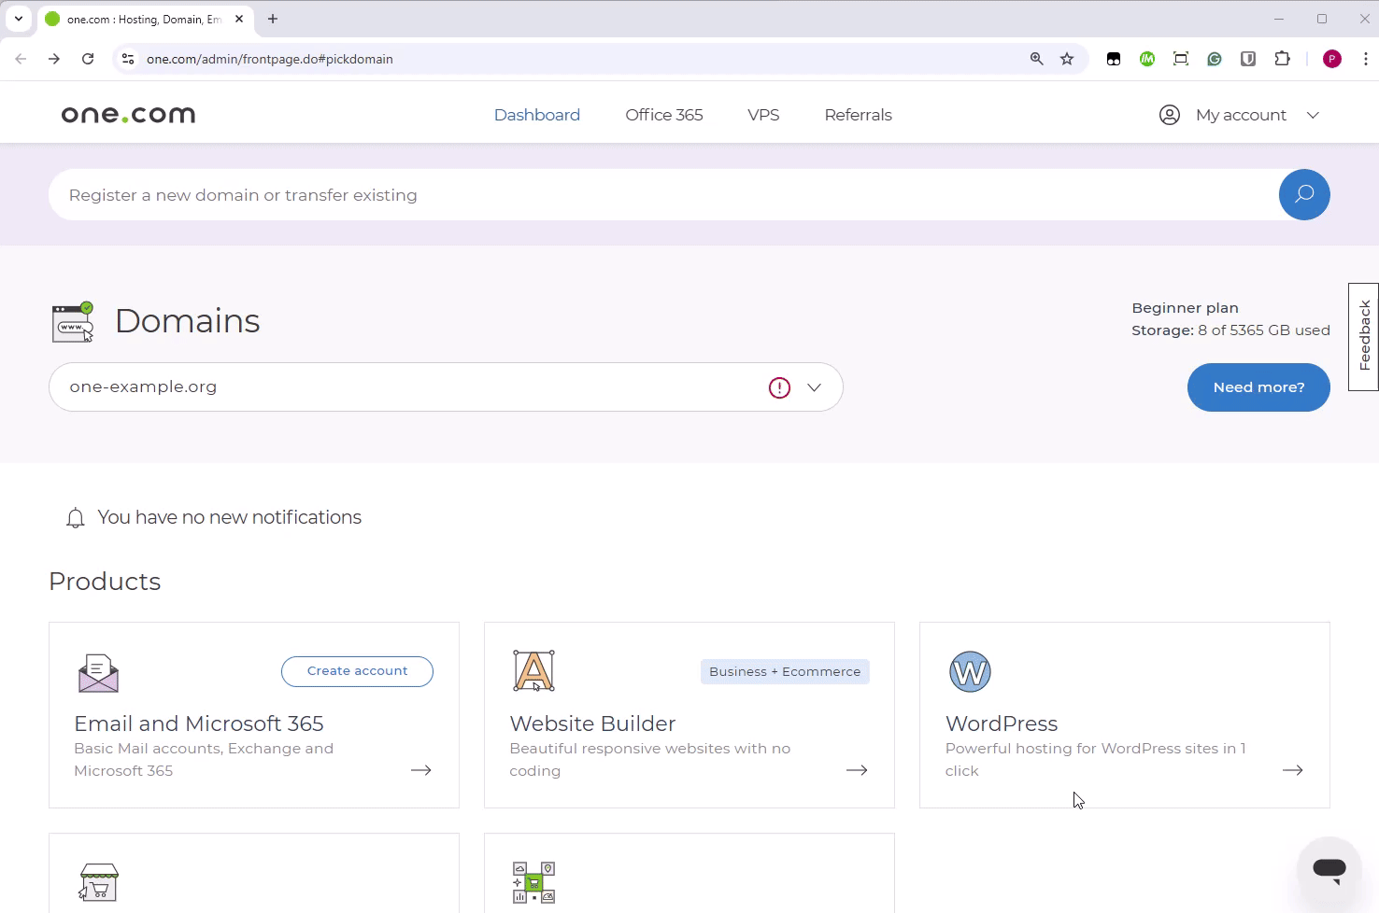Click the red warning icon in the domain selector
The height and width of the screenshot is (913, 1379).
pyautogui.click(x=779, y=387)
